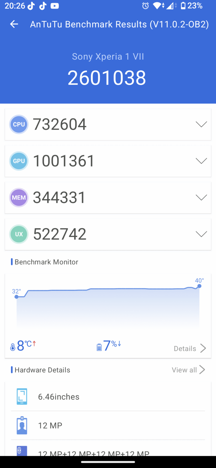Tap the CPU score badge icon
The height and width of the screenshot is (468, 216).
tap(19, 124)
